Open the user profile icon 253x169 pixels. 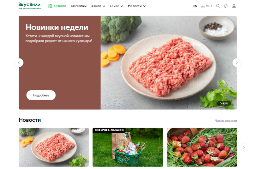tap(234, 6)
